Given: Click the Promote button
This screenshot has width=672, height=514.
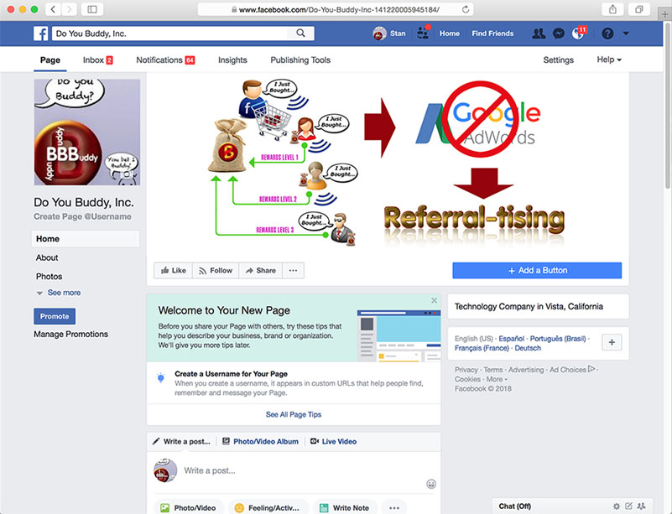Looking at the screenshot, I should 55,316.
